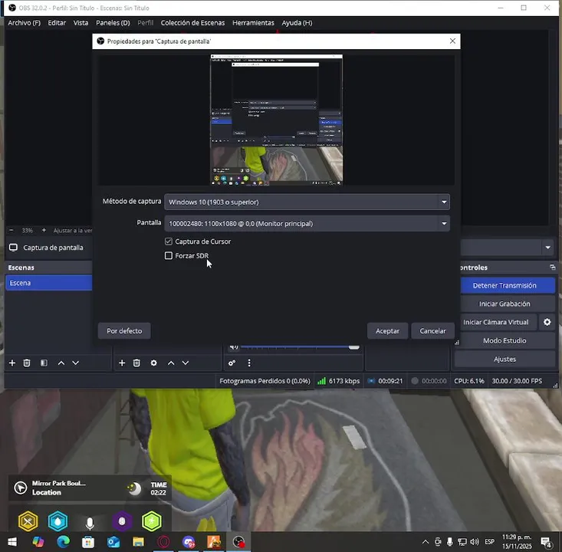Open the Windows Start menu
This screenshot has width=562, height=552.
click(x=12, y=541)
